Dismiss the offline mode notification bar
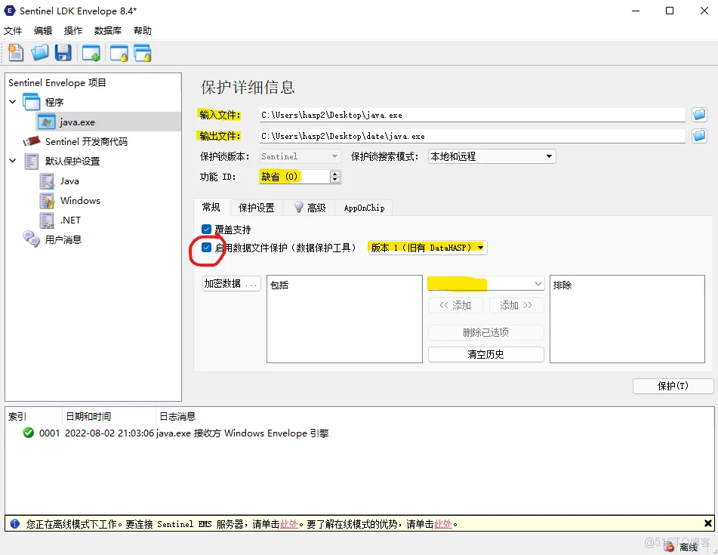718x555 pixels. click(x=707, y=523)
